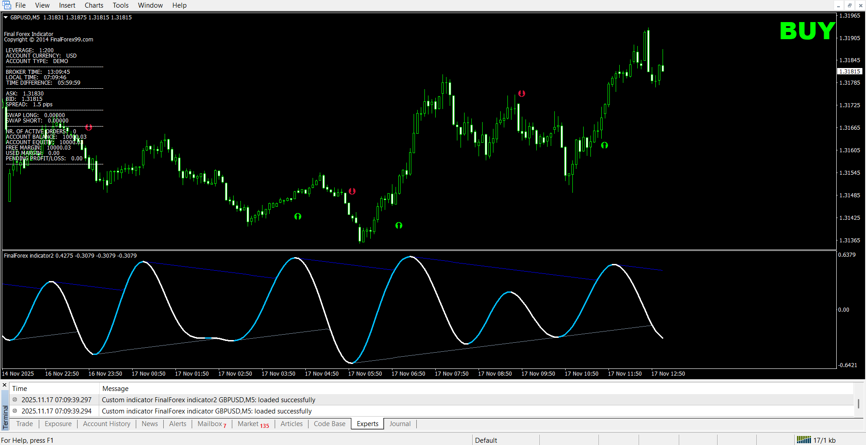Click the green buy arrow near 11:50 candles
Viewport: 866px width, 445px height.
(x=604, y=145)
